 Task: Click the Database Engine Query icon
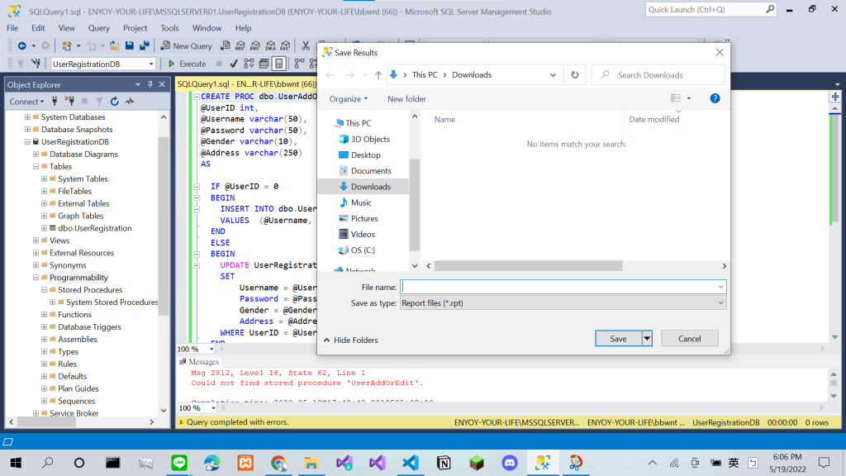[x=225, y=46]
